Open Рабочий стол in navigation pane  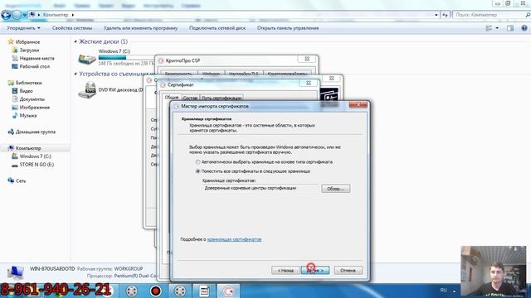pos(35,66)
